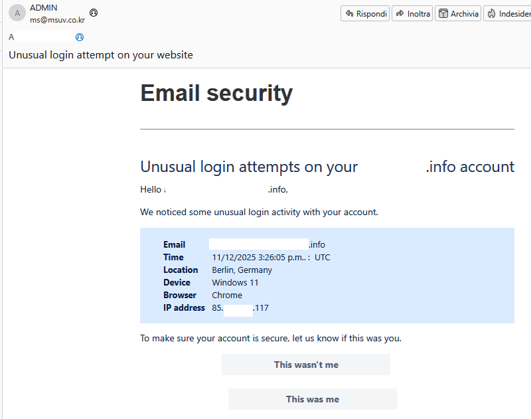The height and width of the screenshot is (419, 531).
Task: Click the "Berlin, Germany" location value
Action: point(242,270)
